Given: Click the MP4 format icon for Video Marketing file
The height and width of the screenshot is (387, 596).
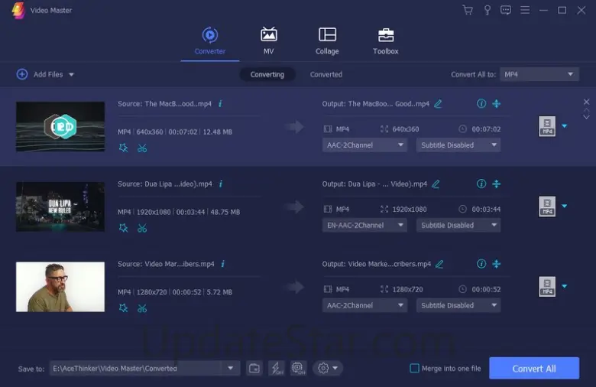Looking at the screenshot, I should [546, 287].
